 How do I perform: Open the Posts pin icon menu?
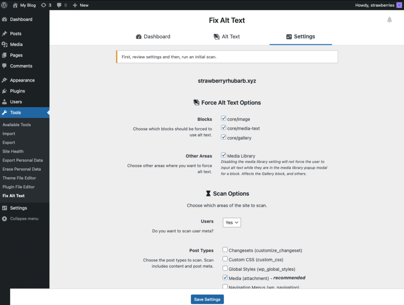[5, 34]
